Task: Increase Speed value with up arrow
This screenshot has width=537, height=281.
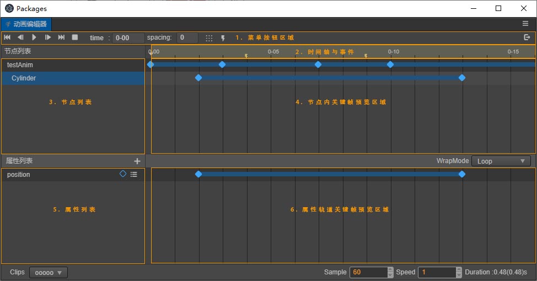Action: (x=459, y=270)
